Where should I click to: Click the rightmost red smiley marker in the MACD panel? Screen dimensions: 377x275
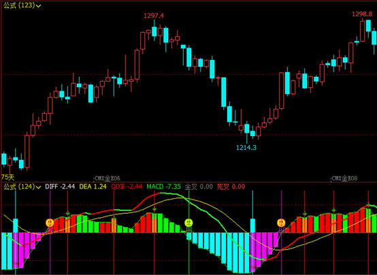281,223
